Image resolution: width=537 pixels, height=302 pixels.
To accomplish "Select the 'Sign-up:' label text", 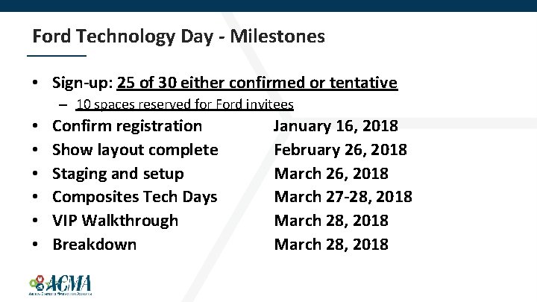I will point(83,84).
